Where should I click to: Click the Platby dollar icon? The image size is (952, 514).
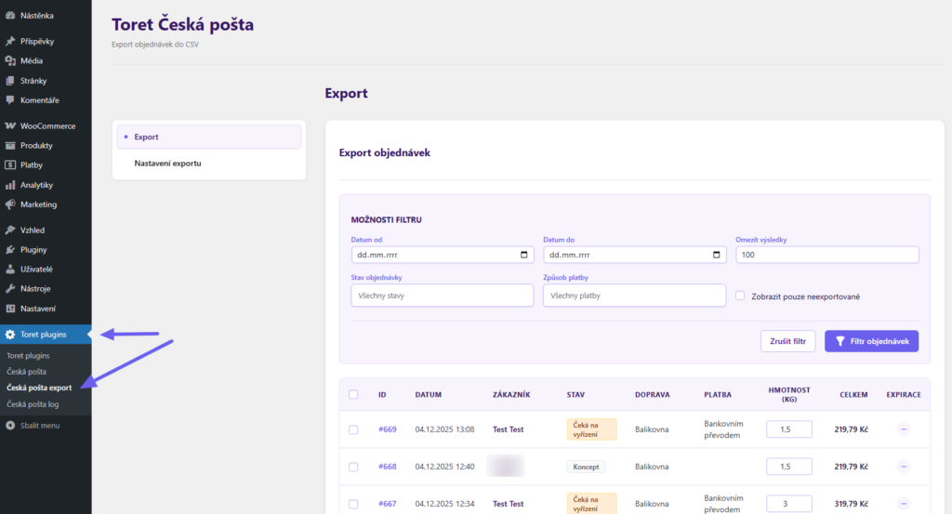coord(10,165)
